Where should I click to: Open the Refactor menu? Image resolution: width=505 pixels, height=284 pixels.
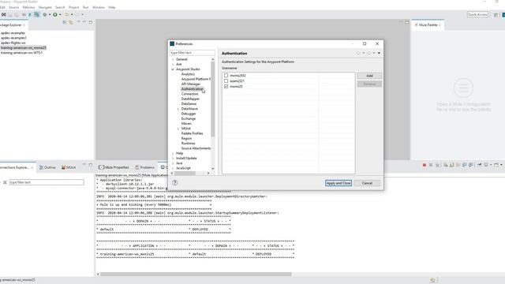point(28,7)
